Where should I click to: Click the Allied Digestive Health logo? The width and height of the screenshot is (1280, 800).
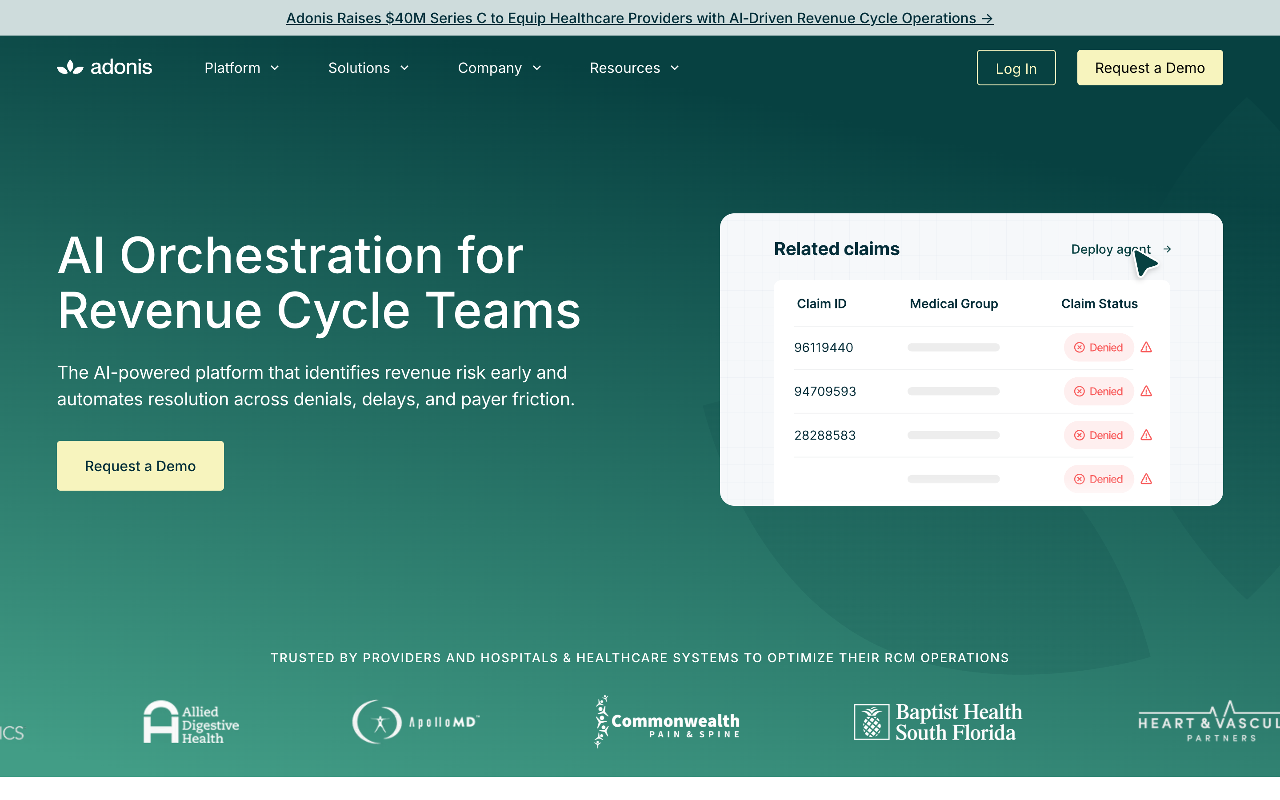[x=191, y=722]
